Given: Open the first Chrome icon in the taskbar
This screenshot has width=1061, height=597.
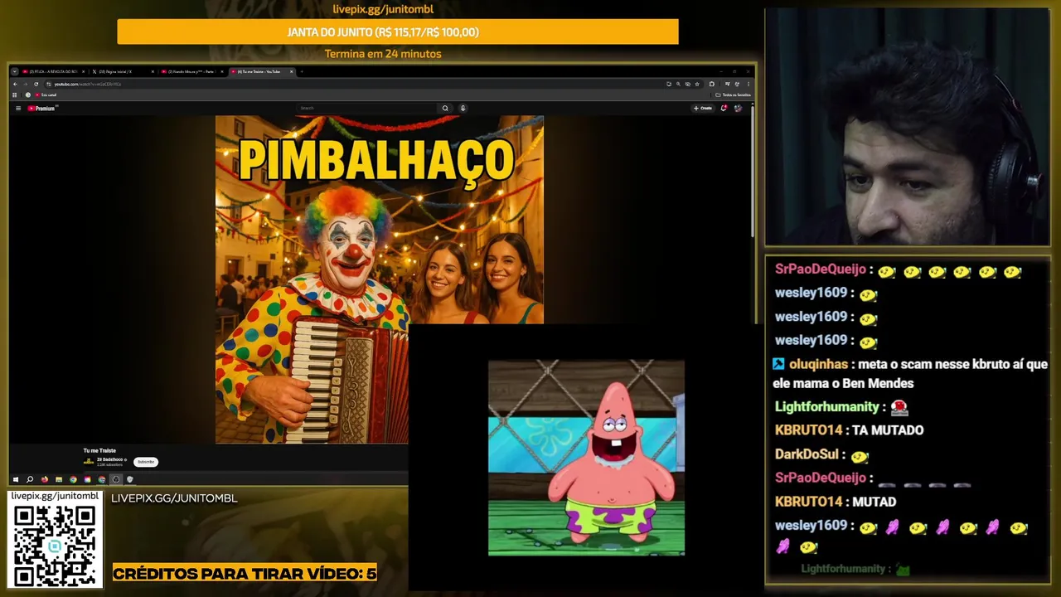Looking at the screenshot, I should [73, 479].
